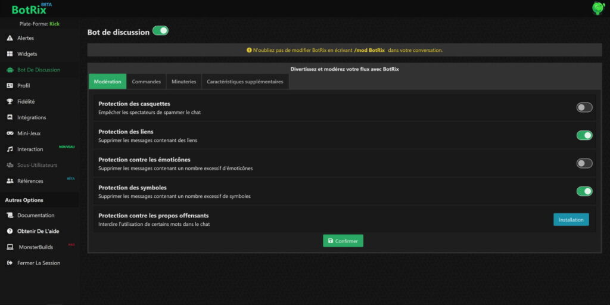
Task: Click the NOUVEAU badge beside Interaction
Action: [67, 147]
